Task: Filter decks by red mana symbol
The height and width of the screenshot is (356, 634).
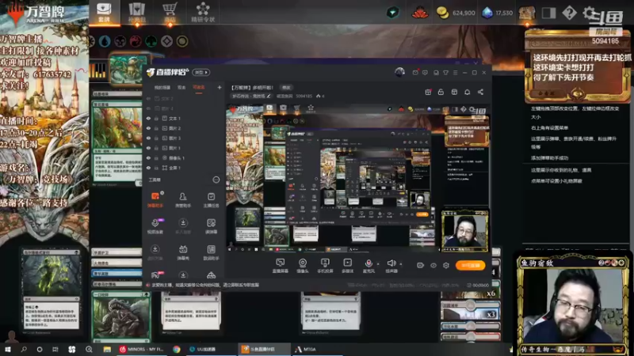Action: click(136, 41)
